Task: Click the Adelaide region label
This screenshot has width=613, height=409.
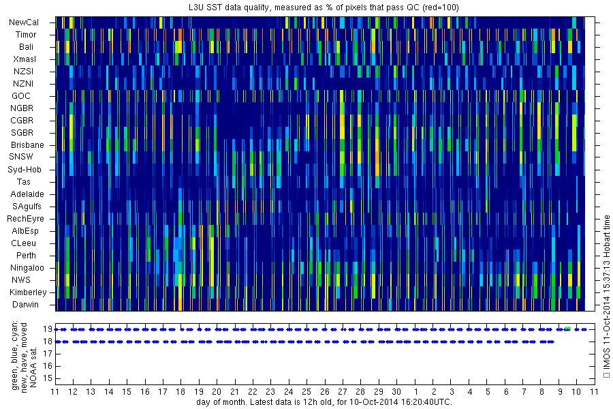Action: (x=27, y=194)
